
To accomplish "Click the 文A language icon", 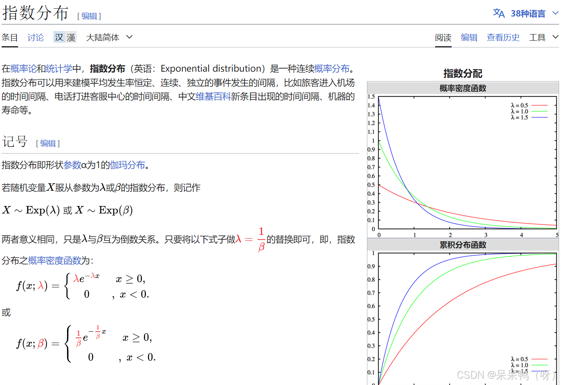I will click(x=498, y=13).
